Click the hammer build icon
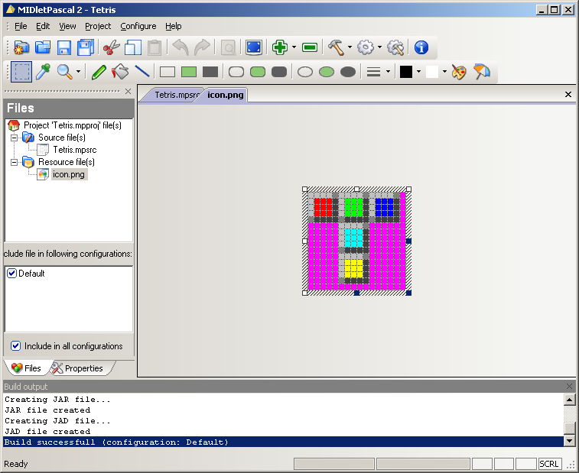This screenshot has height=473, width=579. tap(336, 47)
